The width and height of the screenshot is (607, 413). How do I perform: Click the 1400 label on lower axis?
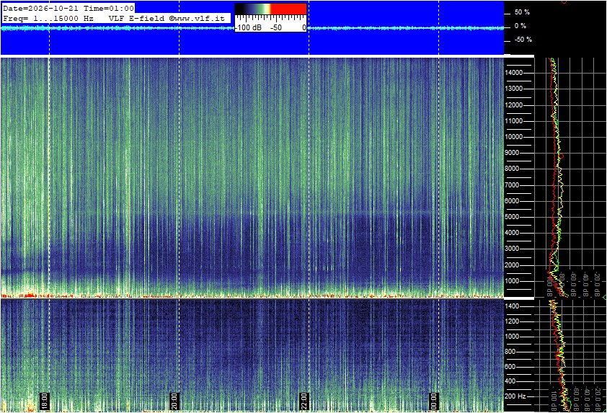click(512, 306)
